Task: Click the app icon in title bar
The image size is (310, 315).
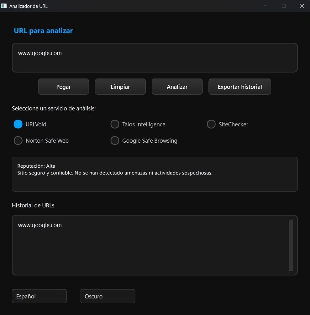Action: pos(4,6)
